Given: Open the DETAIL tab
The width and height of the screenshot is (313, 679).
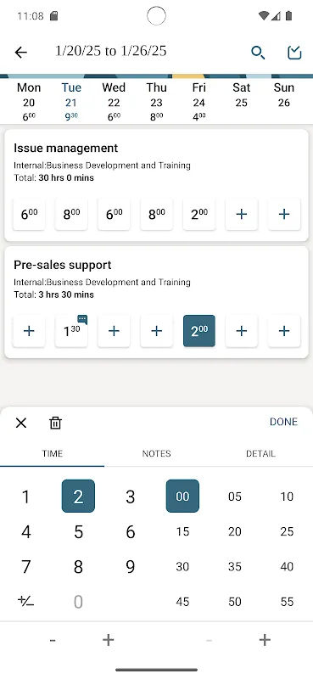Looking at the screenshot, I should [x=260, y=453].
